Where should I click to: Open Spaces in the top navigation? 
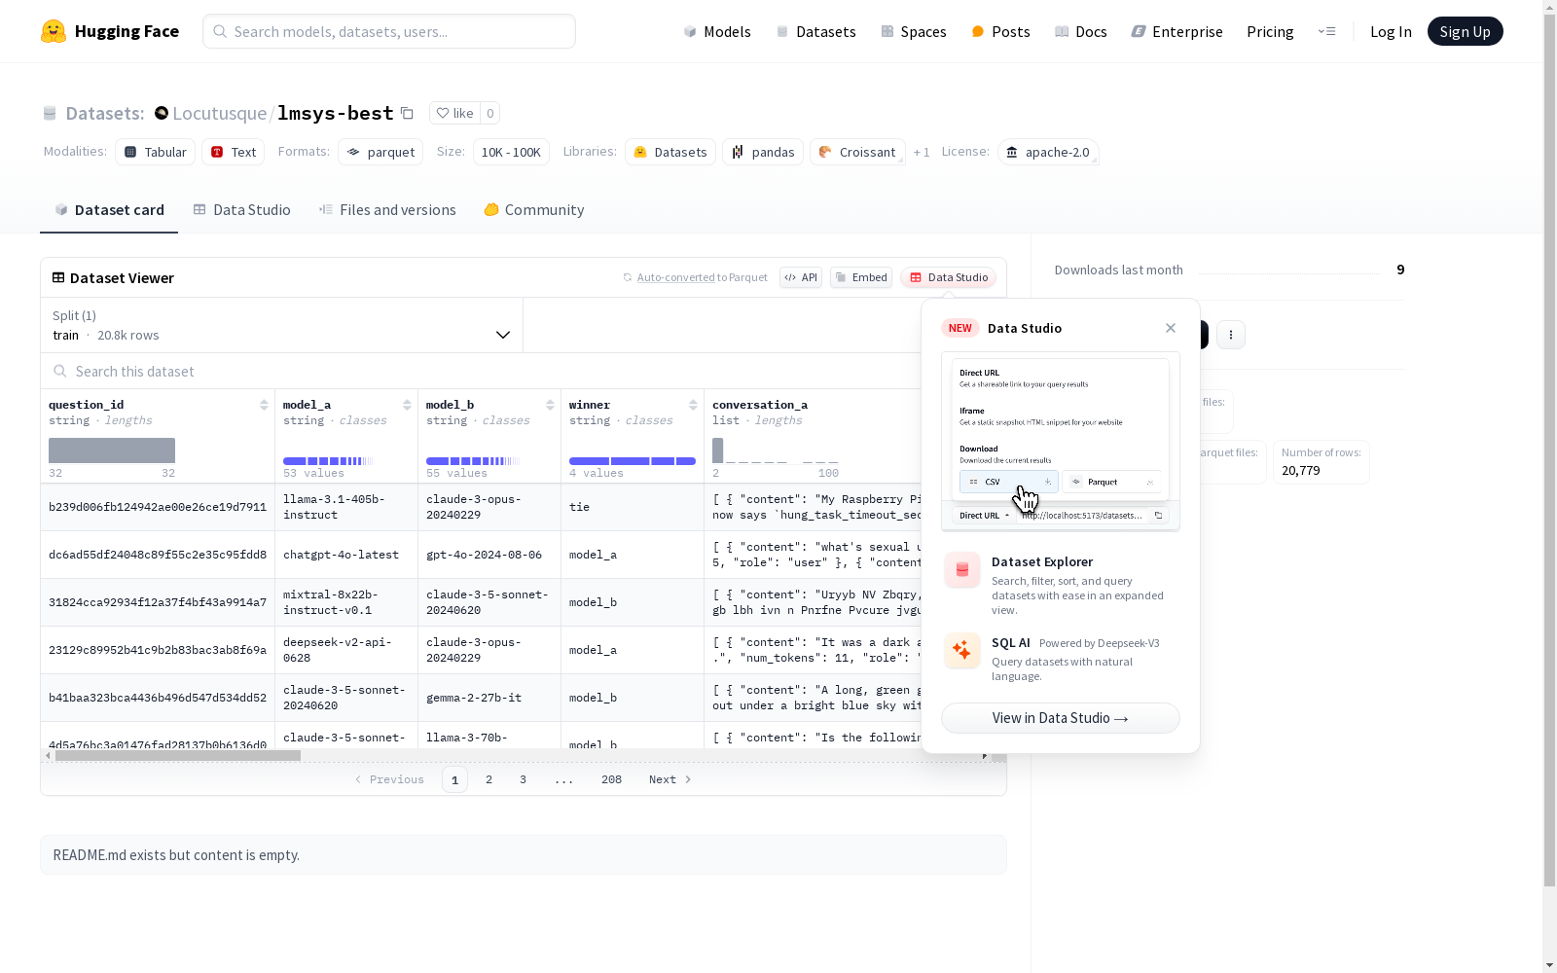914,31
